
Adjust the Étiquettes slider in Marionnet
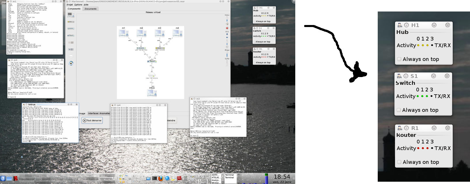pos(227,54)
